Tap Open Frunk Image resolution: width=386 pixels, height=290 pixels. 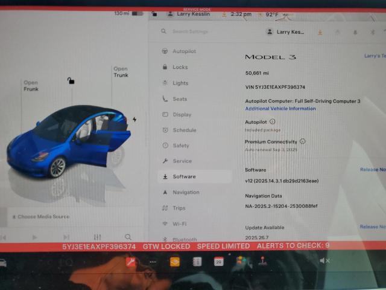coord(31,86)
